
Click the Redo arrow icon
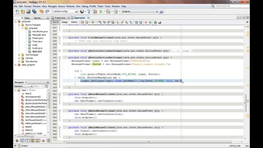click(x=47, y=12)
